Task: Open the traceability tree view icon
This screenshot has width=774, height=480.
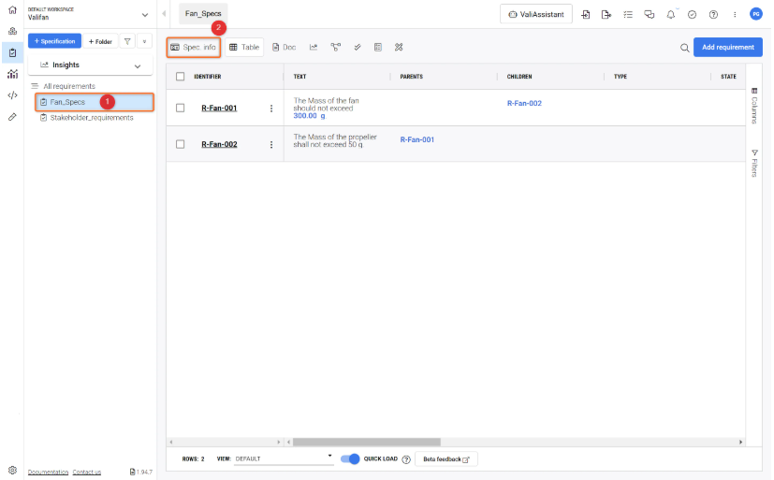Action: pos(336,48)
